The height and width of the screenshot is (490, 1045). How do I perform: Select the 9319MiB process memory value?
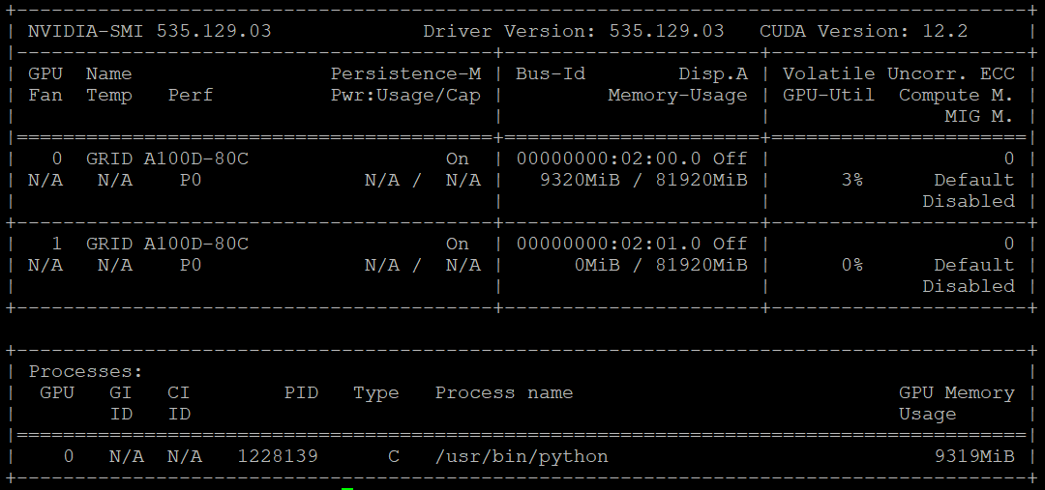click(x=973, y=457)
